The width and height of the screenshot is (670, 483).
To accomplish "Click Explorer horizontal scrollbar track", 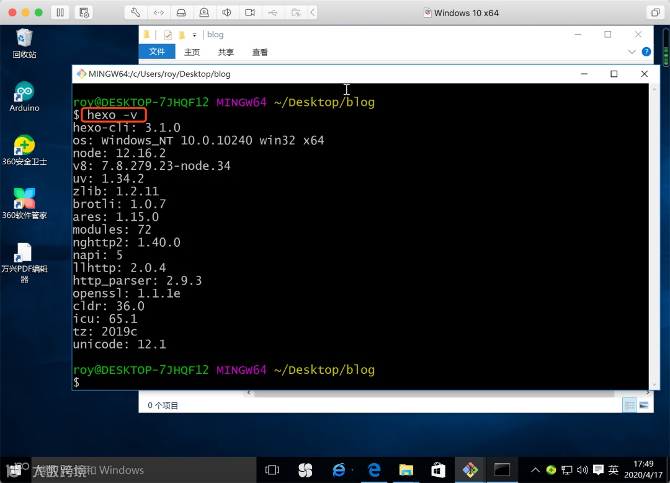I will [434, 393].
